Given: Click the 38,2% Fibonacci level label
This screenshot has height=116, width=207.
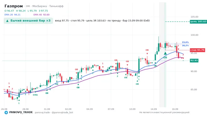Looking at the screenshot, I should pos(185,45).
